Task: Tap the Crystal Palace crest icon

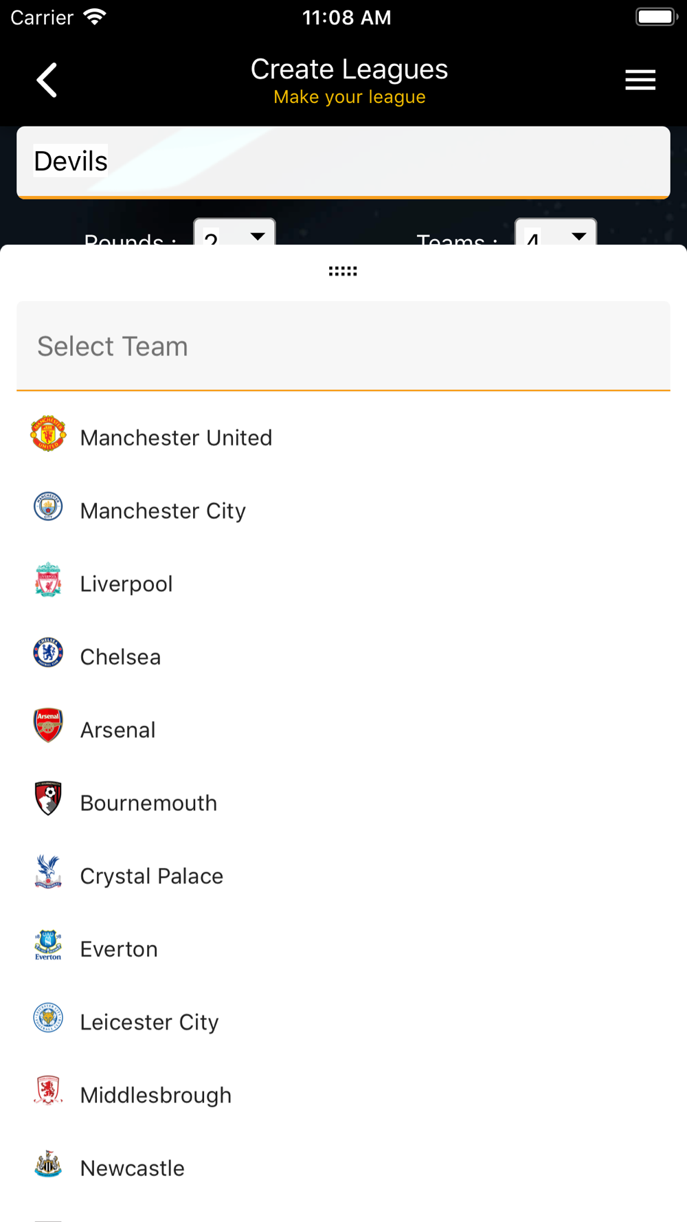Action: (48, 871)
